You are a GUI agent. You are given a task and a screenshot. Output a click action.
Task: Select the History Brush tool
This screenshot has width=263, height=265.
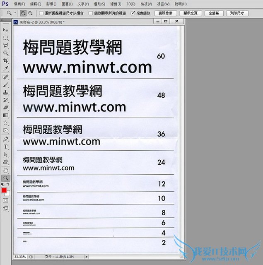pos(5,100)
